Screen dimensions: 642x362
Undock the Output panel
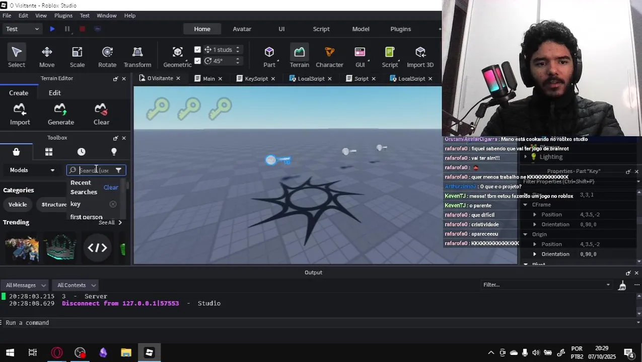(x=628, y=273)
